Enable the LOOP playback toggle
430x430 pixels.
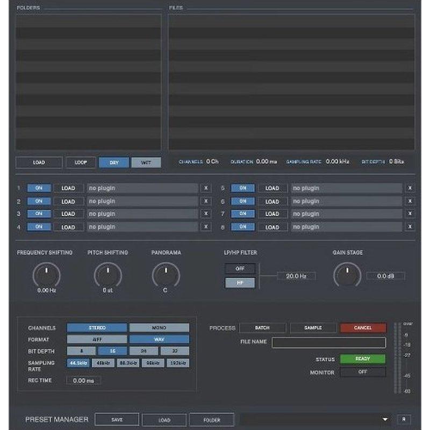pyautogui.click(x=81, y=162)
